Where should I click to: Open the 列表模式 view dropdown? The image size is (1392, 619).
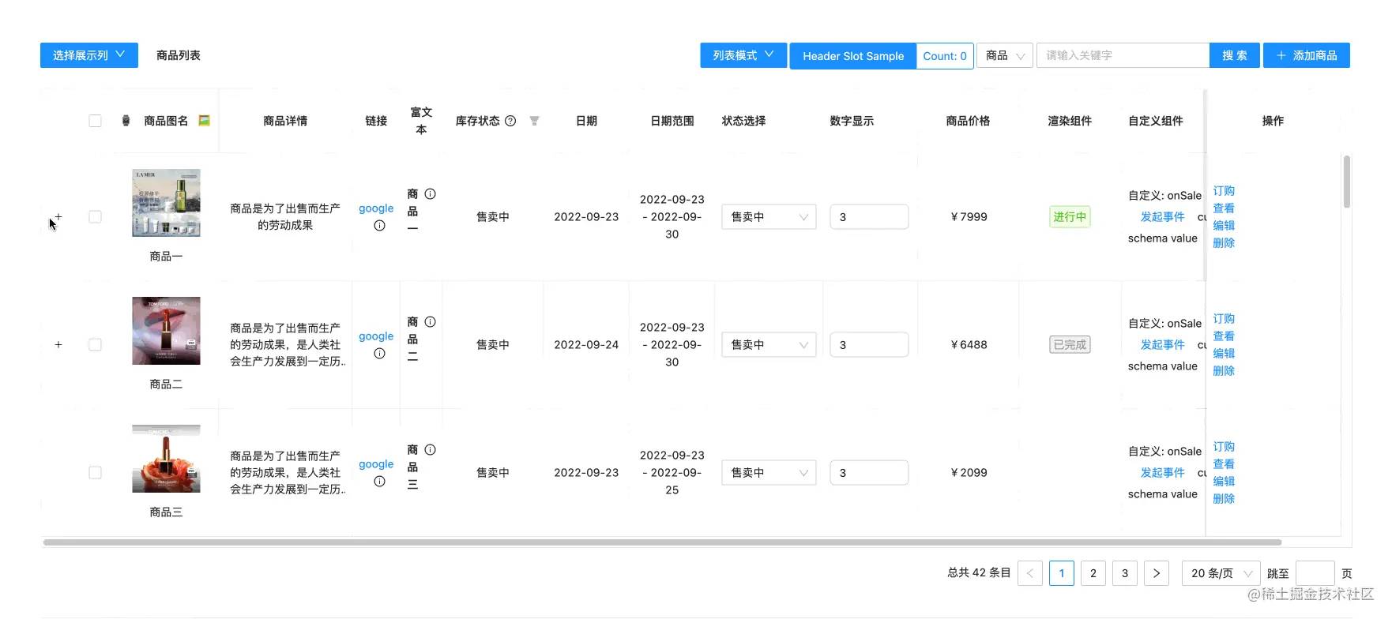click(x=743, y=55)
